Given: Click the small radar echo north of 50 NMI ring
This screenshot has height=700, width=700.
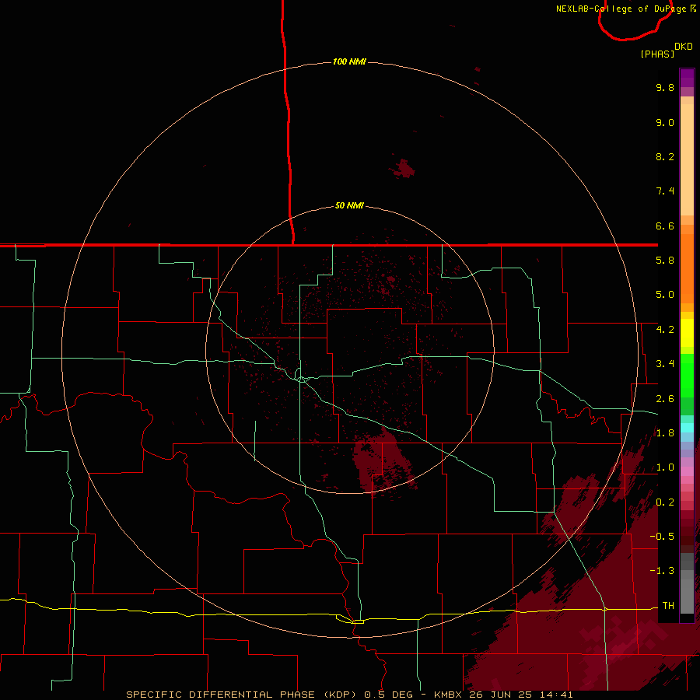Looking at the screenshot, I should 403,169.
